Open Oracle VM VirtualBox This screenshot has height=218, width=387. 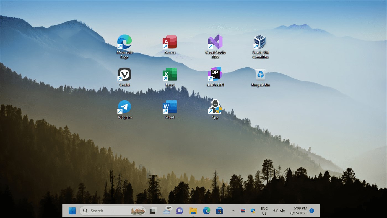tap(260, 42)
